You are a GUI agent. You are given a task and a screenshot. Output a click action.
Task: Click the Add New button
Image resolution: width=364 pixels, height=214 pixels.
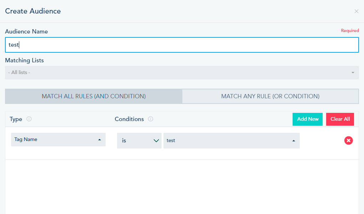click(x=308, y=119)
